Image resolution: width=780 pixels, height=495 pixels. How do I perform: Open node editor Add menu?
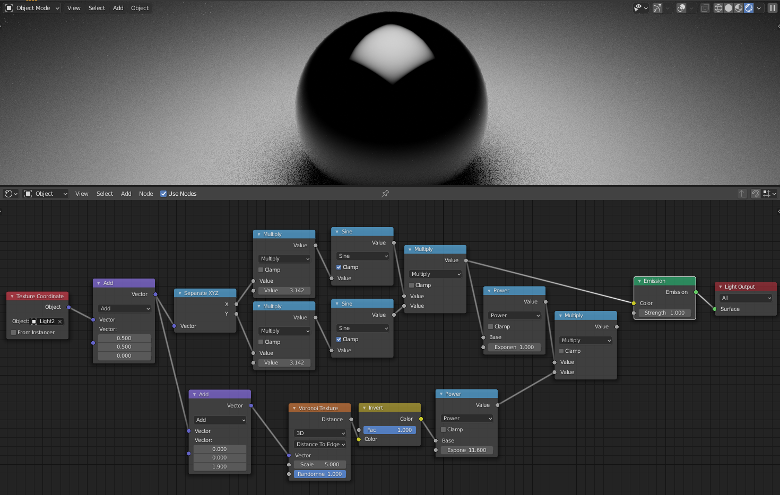click(126, 194)
